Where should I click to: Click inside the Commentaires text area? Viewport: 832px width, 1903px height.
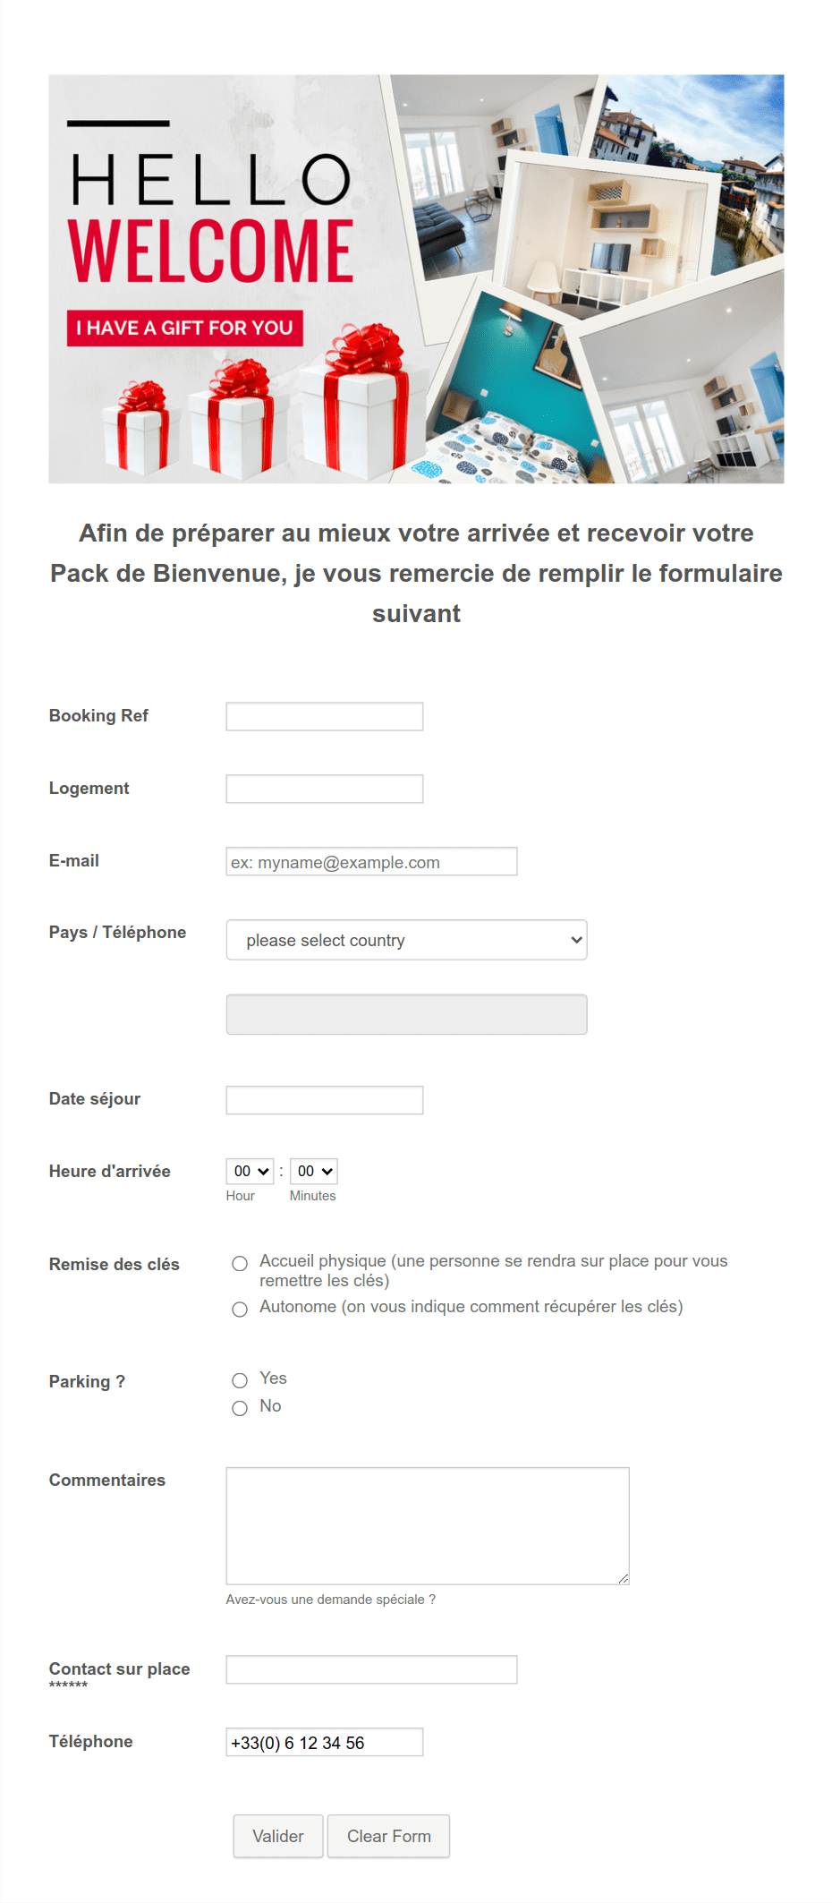(x=428, y=1525)
